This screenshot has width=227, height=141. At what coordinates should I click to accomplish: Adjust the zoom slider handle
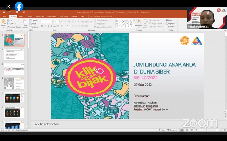tap(207, 130)
